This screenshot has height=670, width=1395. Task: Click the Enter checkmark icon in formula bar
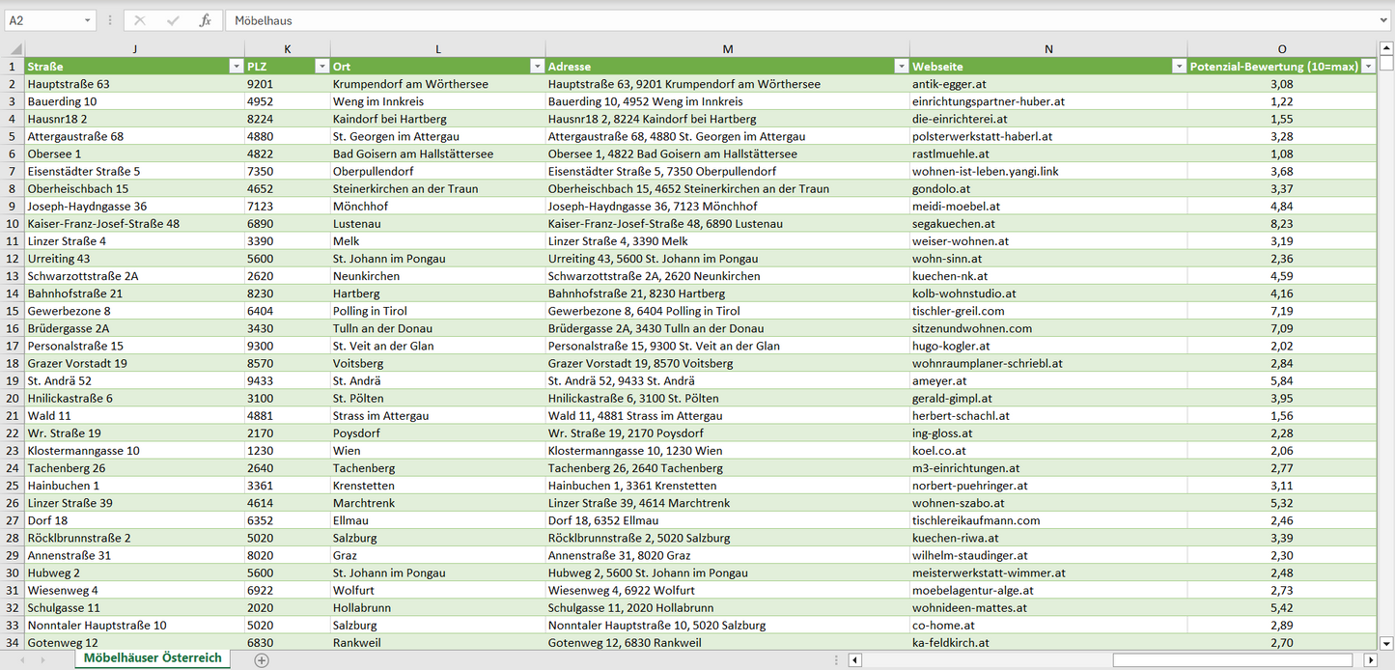[x=173, y=20]
